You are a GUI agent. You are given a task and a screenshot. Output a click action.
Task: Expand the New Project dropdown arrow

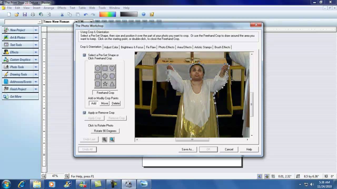pyautogui.click(x=36, y=30)
